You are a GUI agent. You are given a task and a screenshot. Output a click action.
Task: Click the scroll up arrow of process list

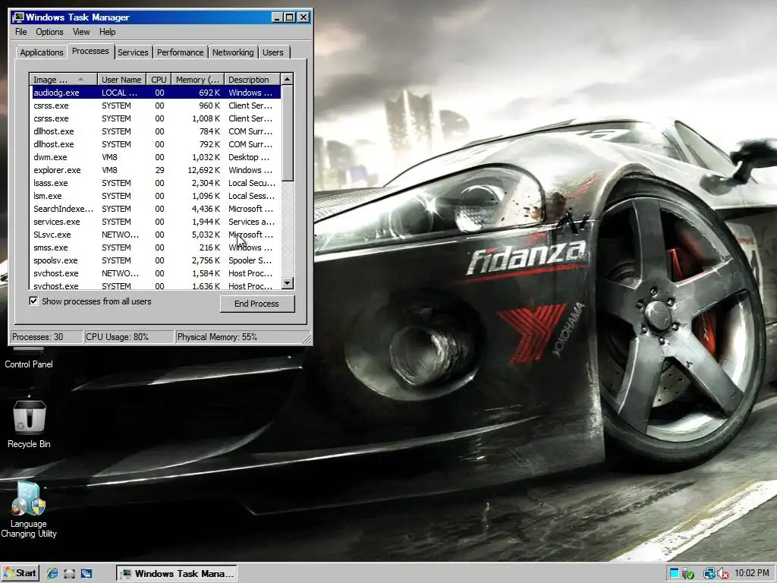(288, 79)
